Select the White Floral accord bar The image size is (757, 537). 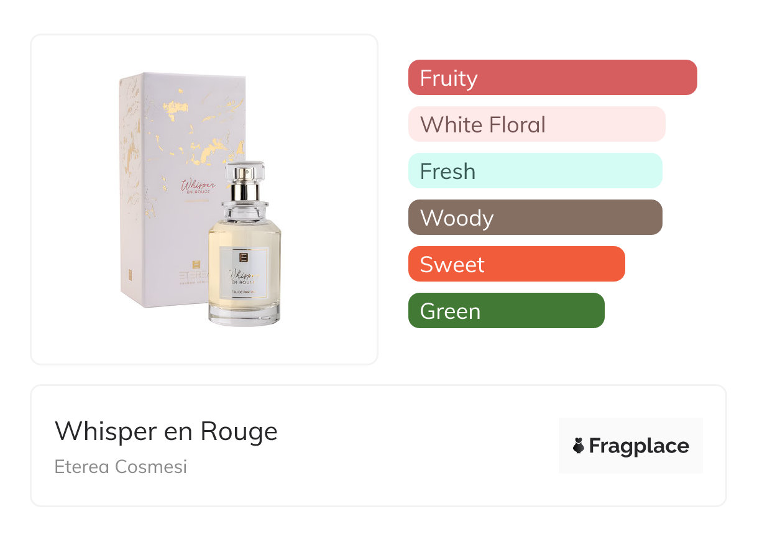click(537, 124)
